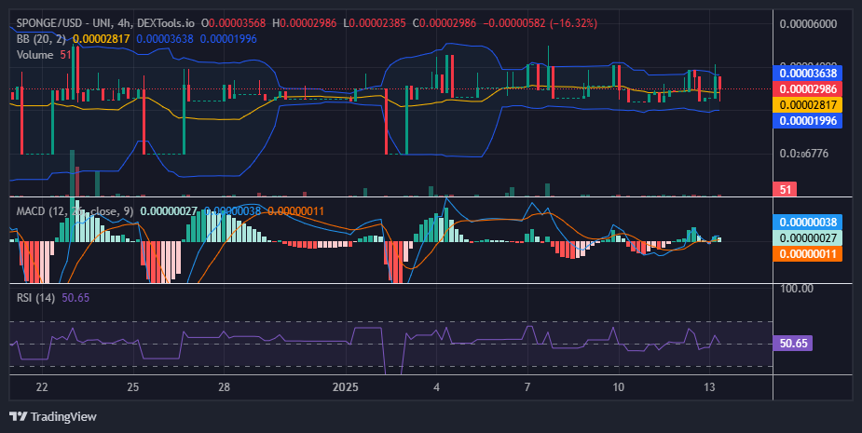The image size is (862, 433).
Task: Click the high value H0.00002986
Action: coord(304,23)
